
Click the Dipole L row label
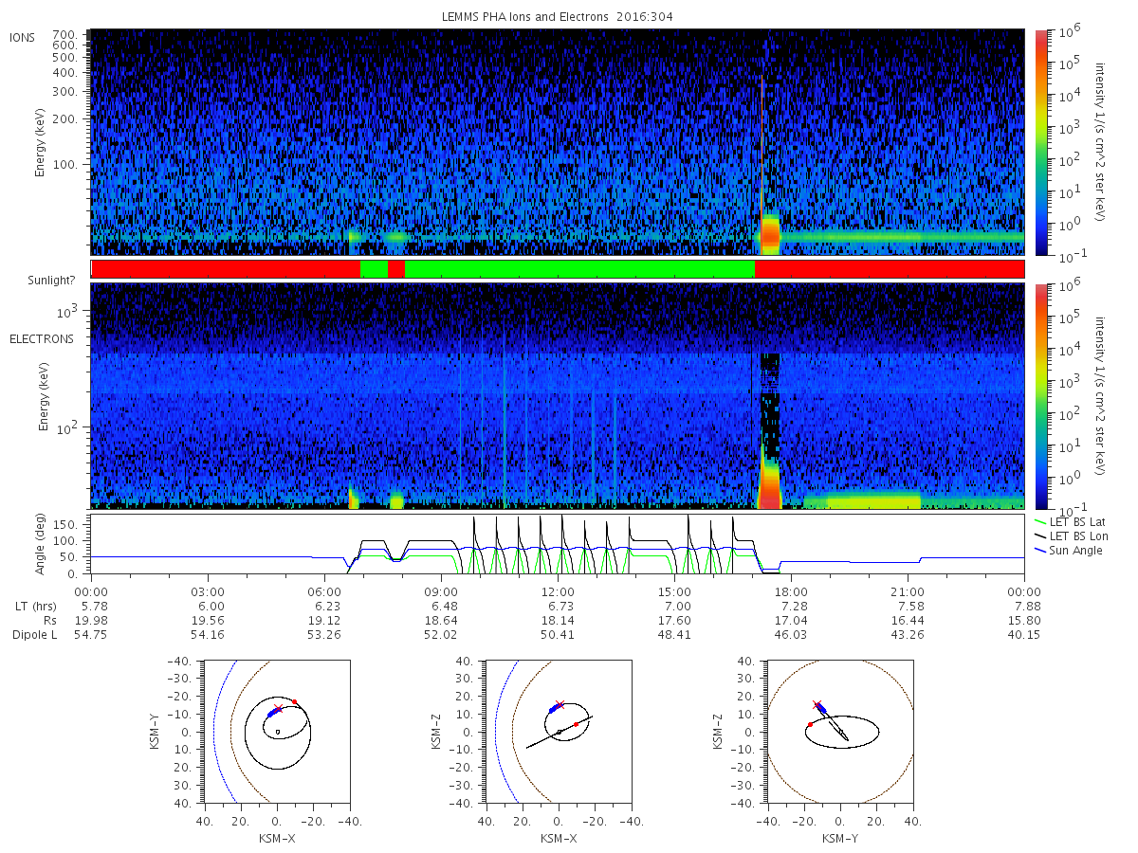[x=35, y=635]
